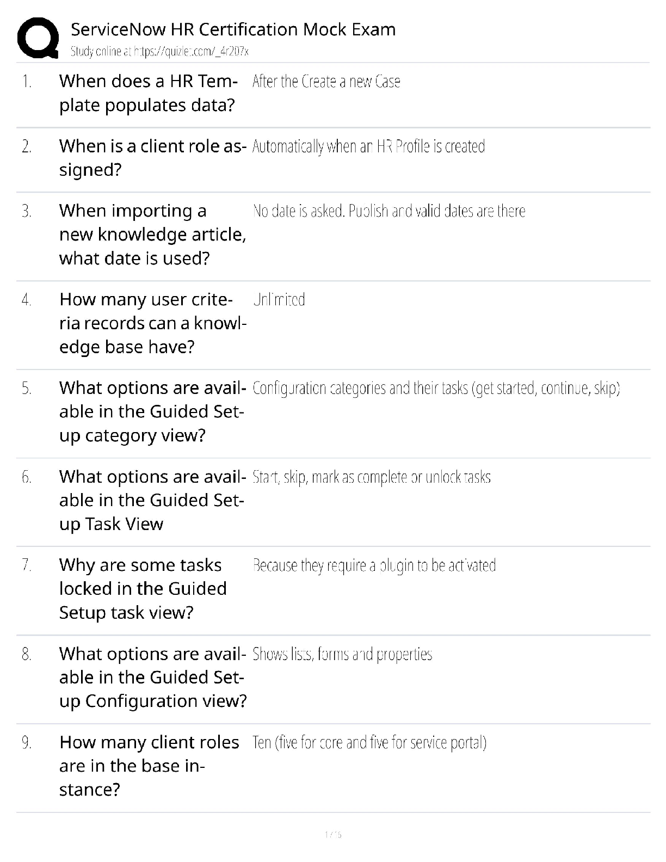Click the 'Unlimited' answer text

pyautogui.click(x=279, y=300)
